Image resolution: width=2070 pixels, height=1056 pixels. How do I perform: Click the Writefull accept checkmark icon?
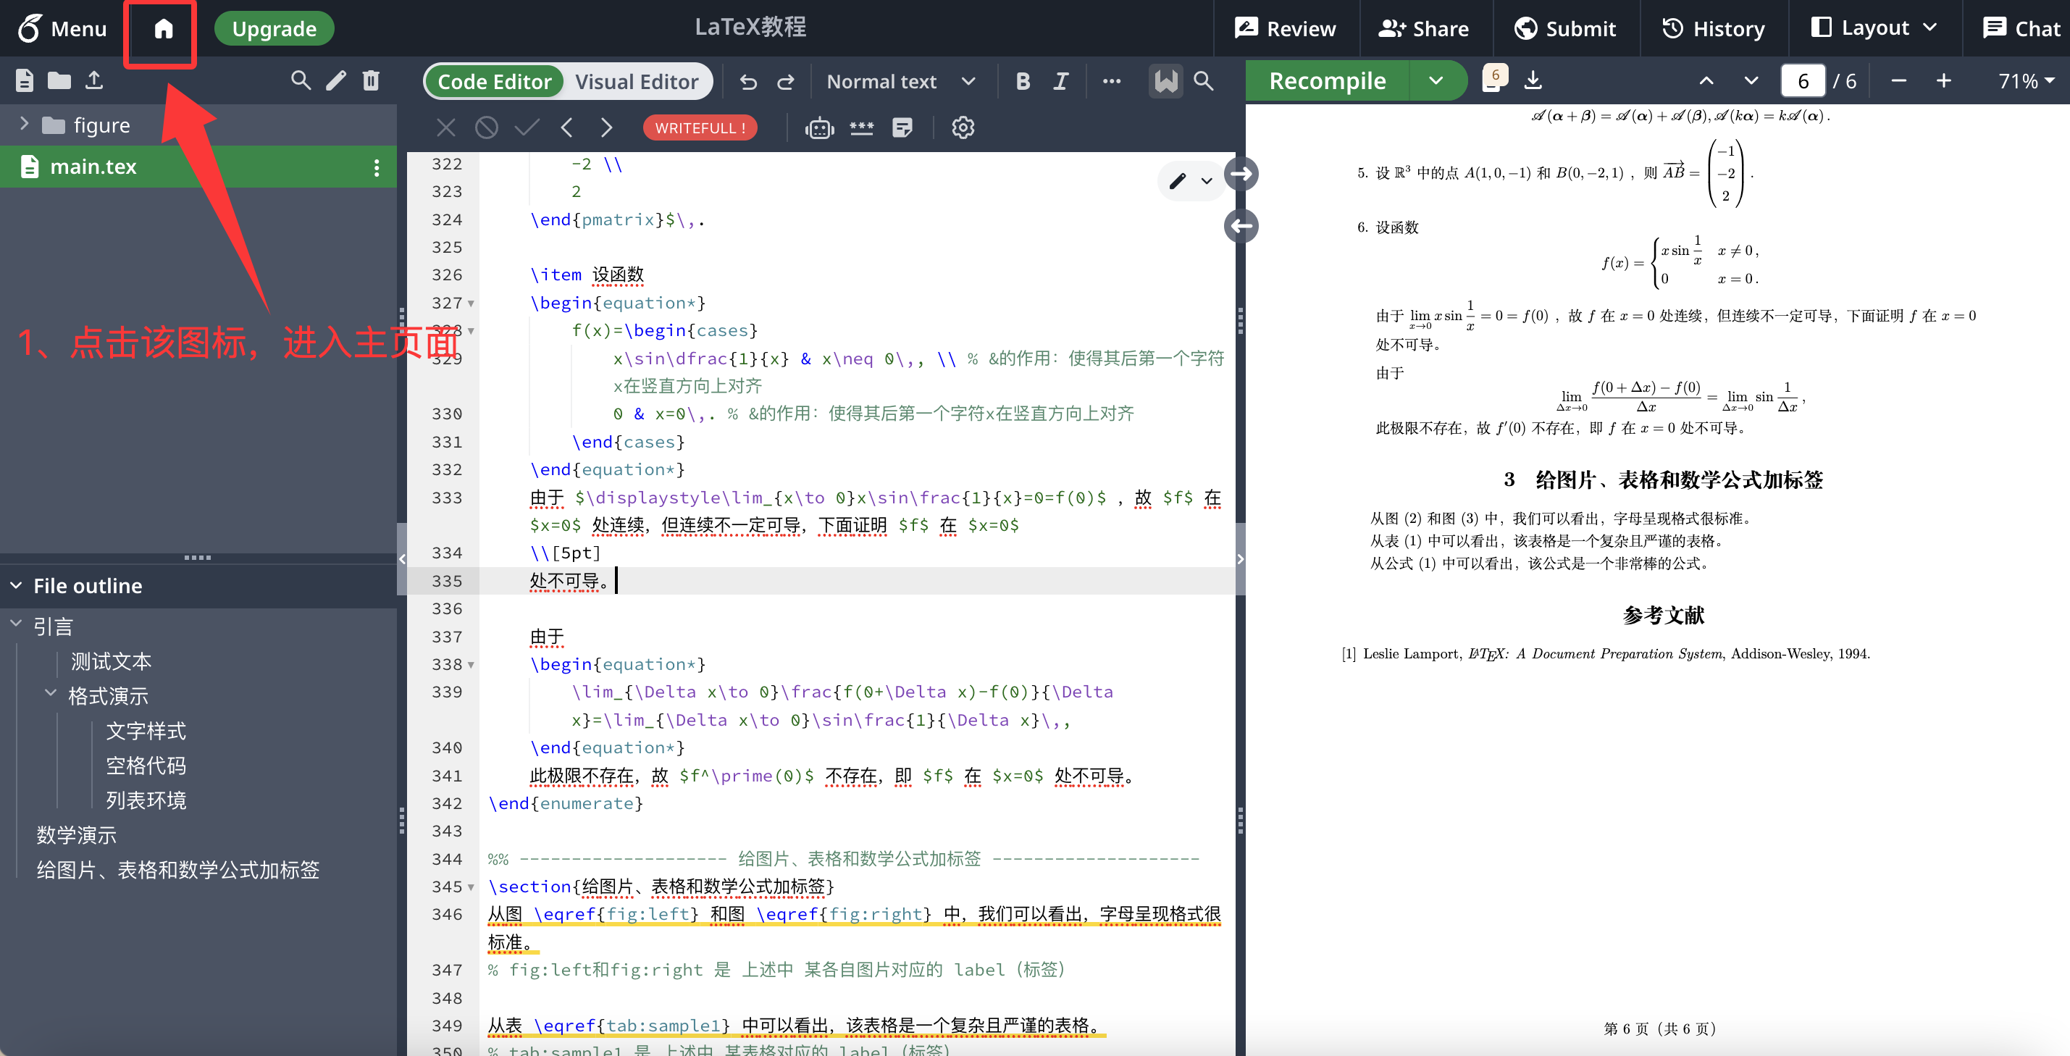point(527,127)
